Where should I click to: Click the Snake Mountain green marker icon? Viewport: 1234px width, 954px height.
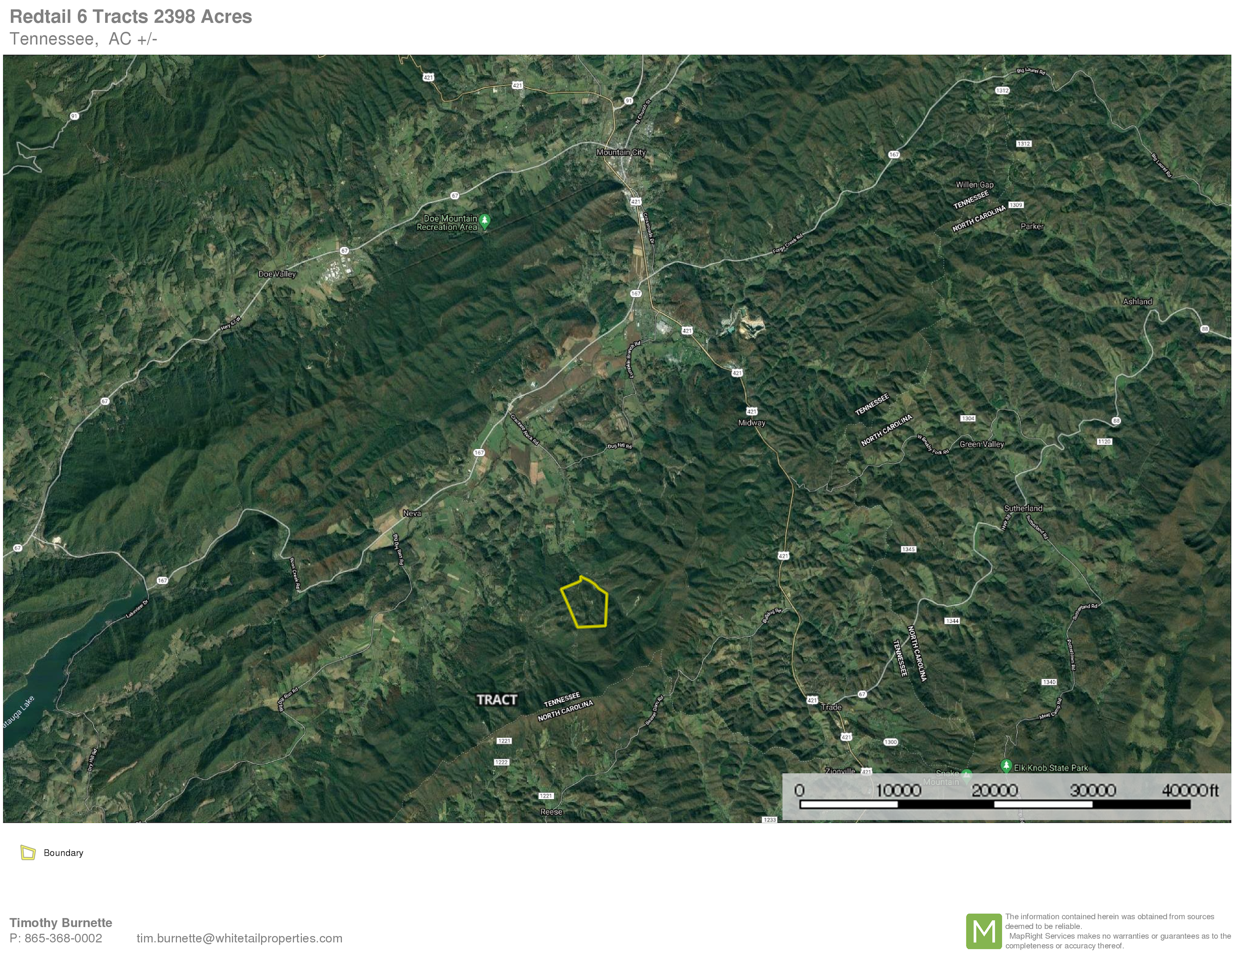(966, 775)
